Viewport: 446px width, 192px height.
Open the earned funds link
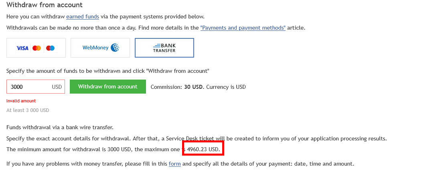tap(83, 16)
